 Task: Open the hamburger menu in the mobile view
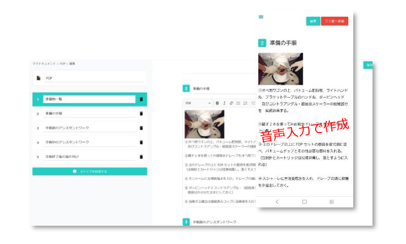[x=261, y=17]
